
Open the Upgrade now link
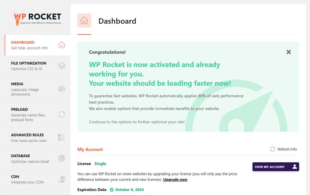175,179
